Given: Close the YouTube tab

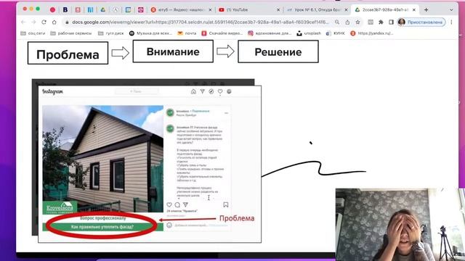Looking at the screenshot, I should click(278, 9).
